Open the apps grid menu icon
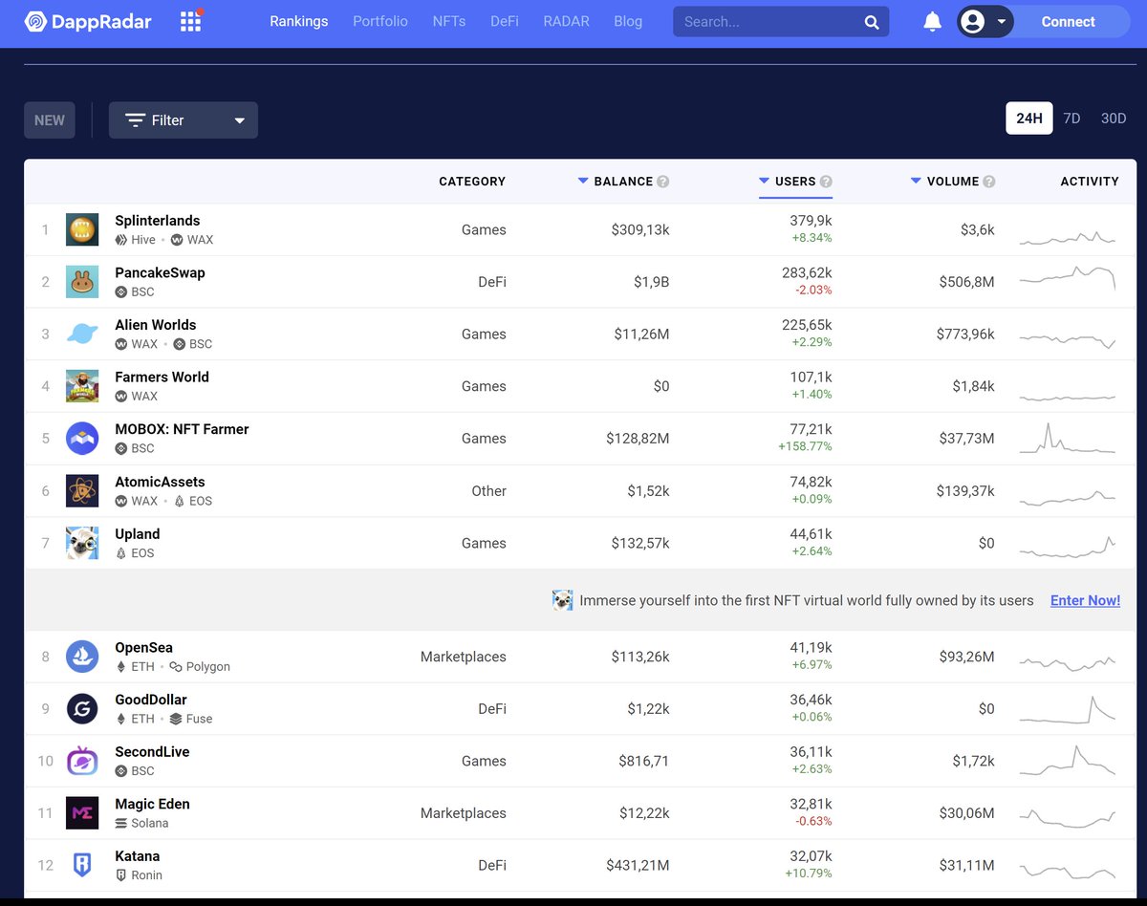Screen dimensions: 1147x906 point(191,21)
